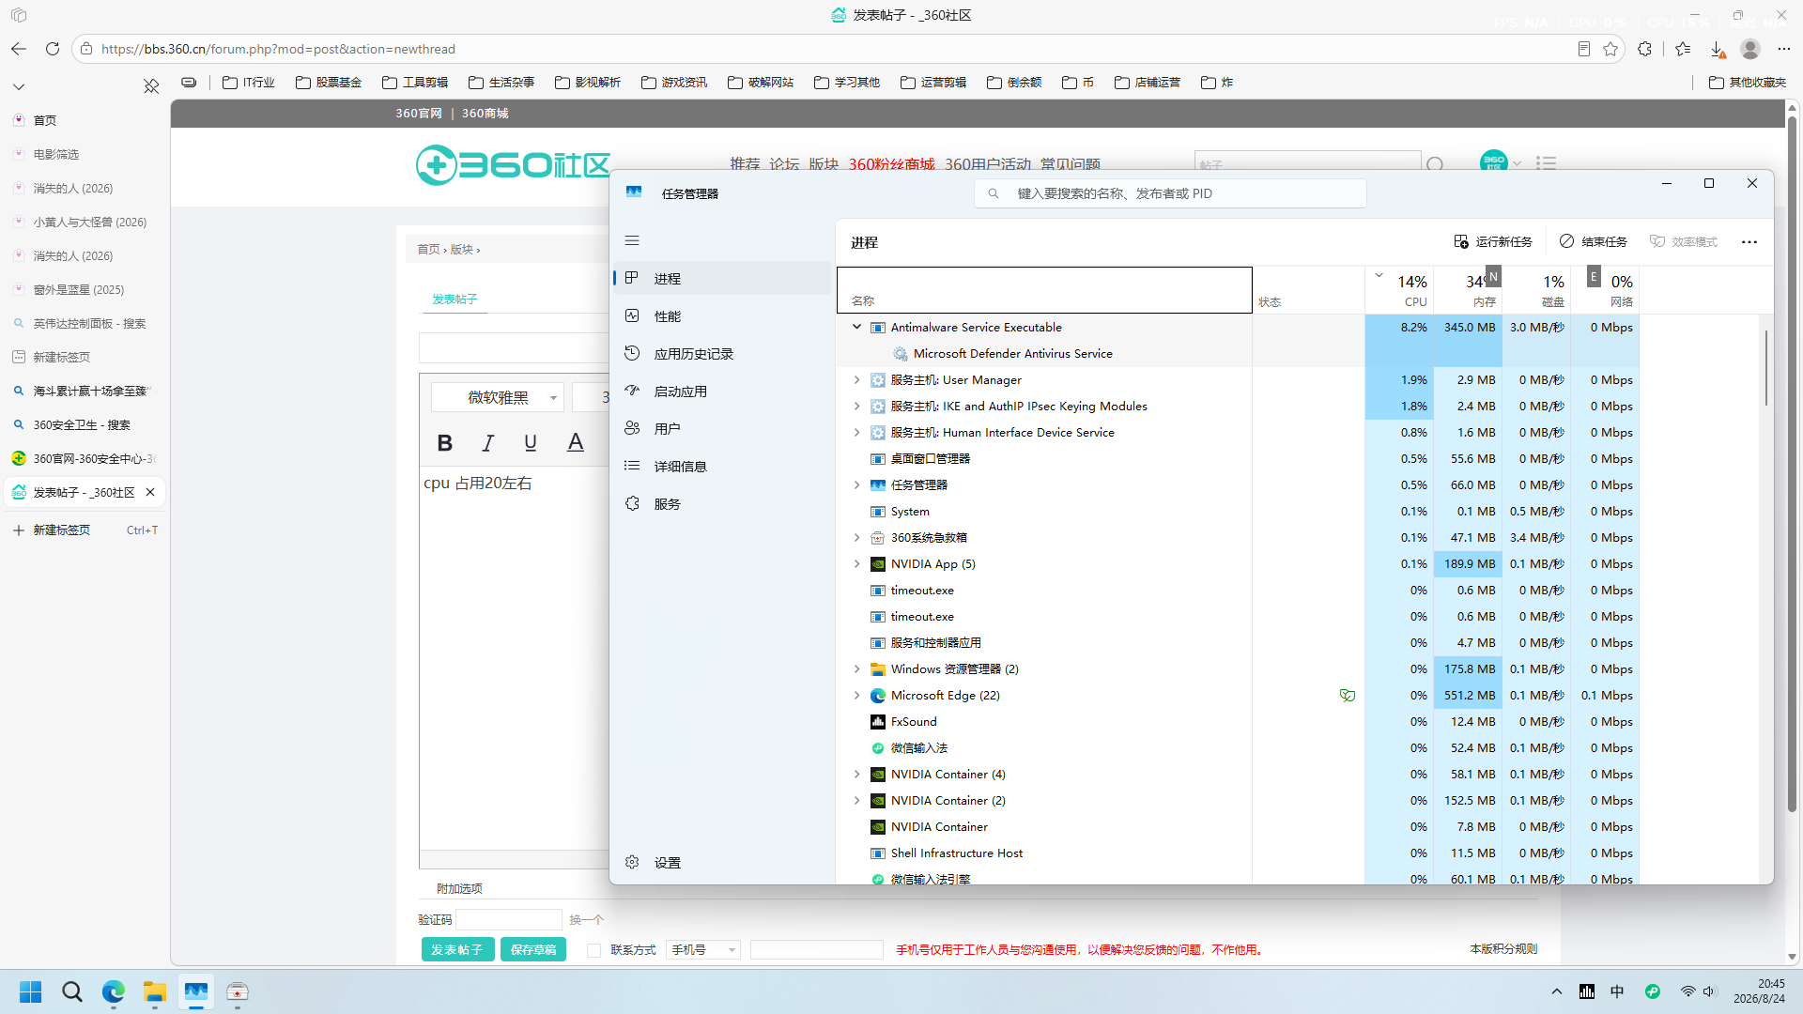Open the 微软雅黑 font dropdown

click(x=498, y=397)
